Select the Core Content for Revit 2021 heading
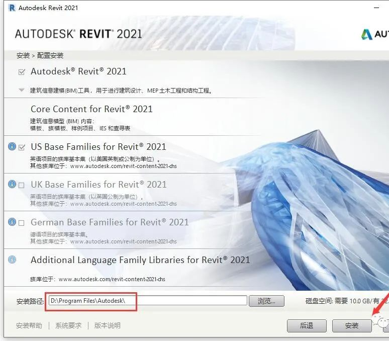Viewport: 389px width, 341px height. (91, 109)
